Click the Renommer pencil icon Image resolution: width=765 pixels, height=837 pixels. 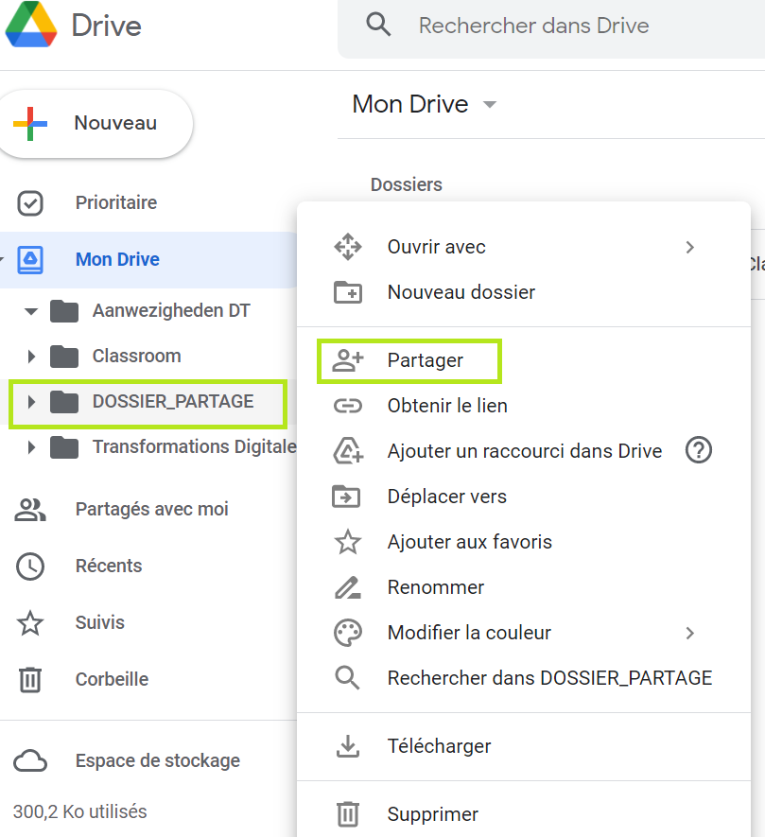(348, 587)
